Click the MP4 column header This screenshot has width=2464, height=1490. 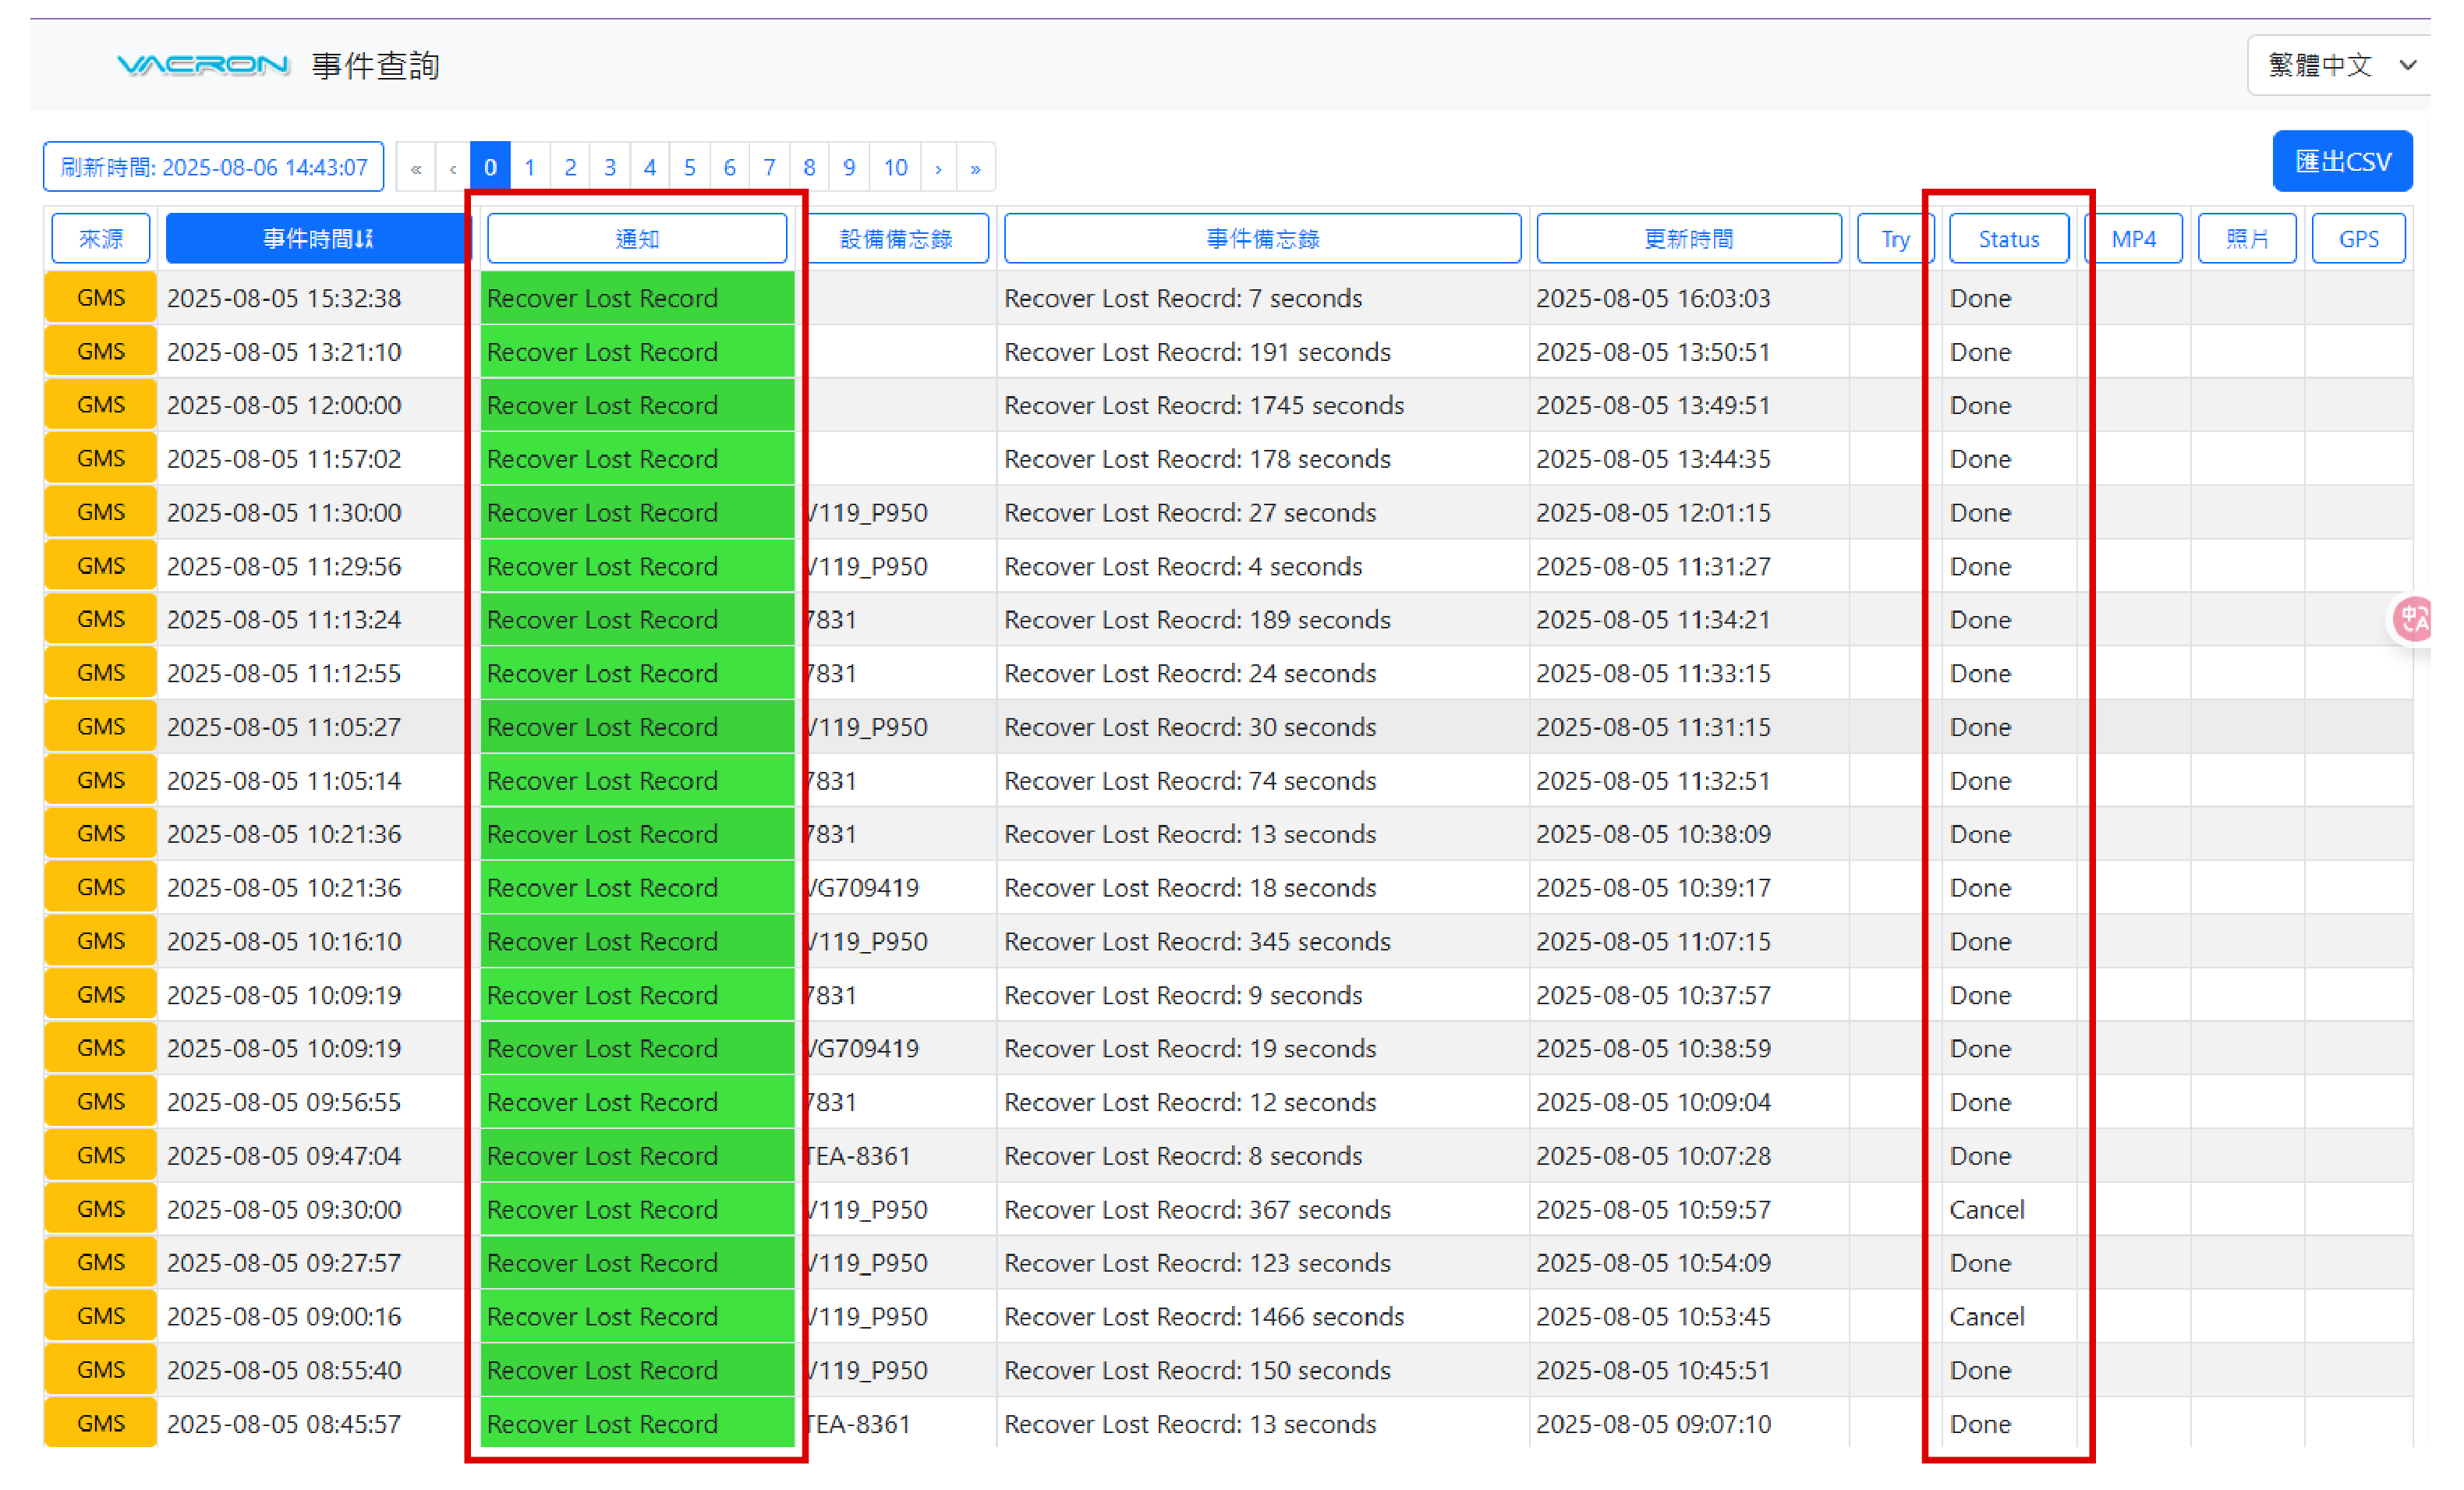(x=2134, y=239)
